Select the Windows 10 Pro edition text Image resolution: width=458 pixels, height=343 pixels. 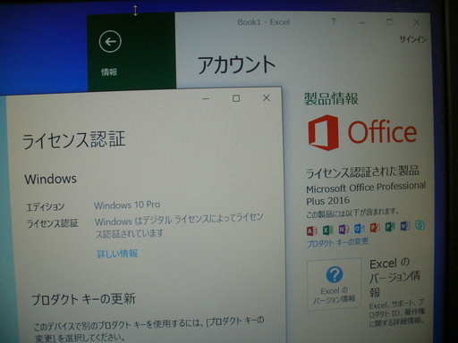[x=127, y=205]
